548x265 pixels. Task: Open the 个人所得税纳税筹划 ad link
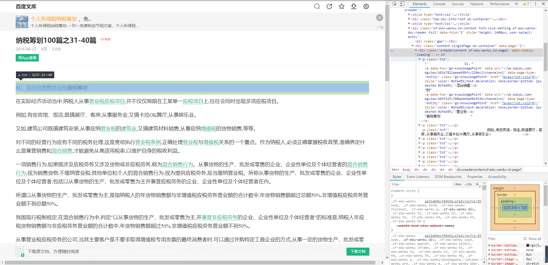pyautogui.click(x=54, y=19)
